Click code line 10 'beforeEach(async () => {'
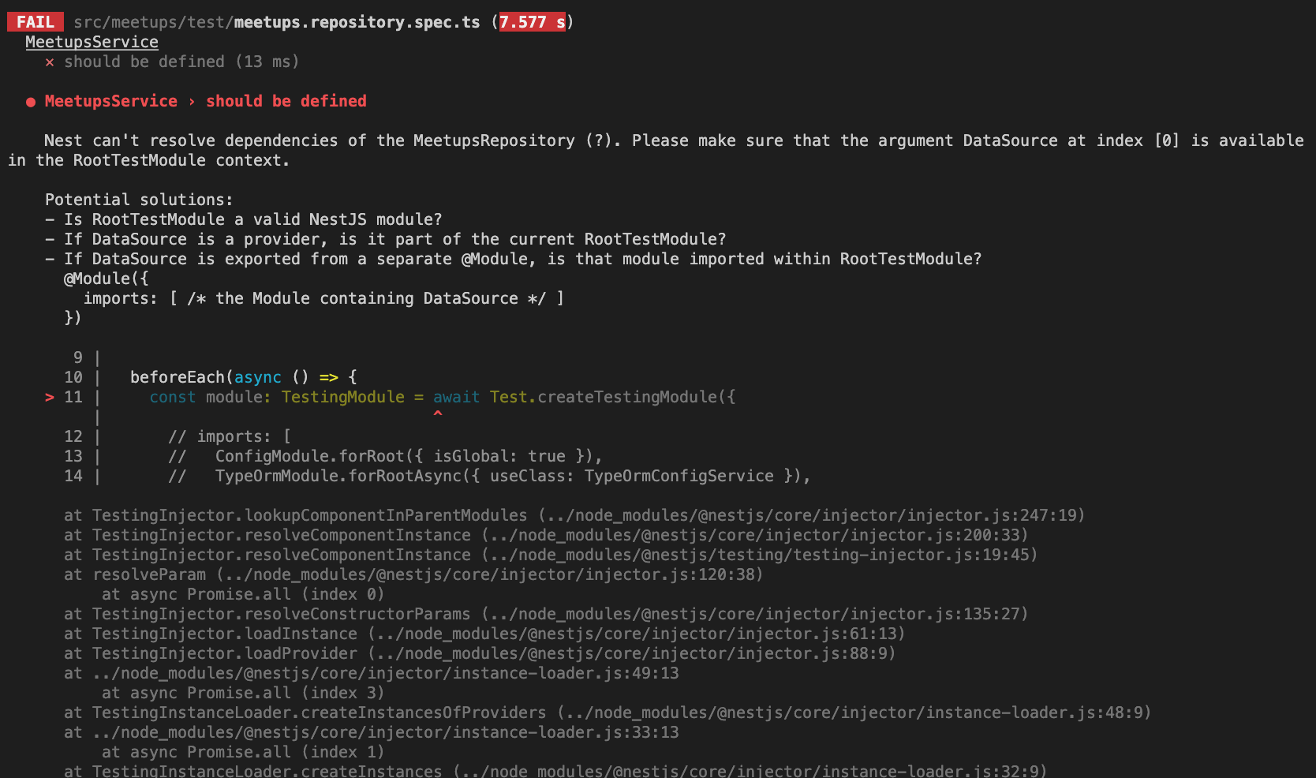This screenshot has width=1316, height=778. 244,377
